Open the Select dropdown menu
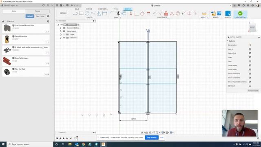The width and height of the screenshot is (261, 147). (x=228, y=17)
